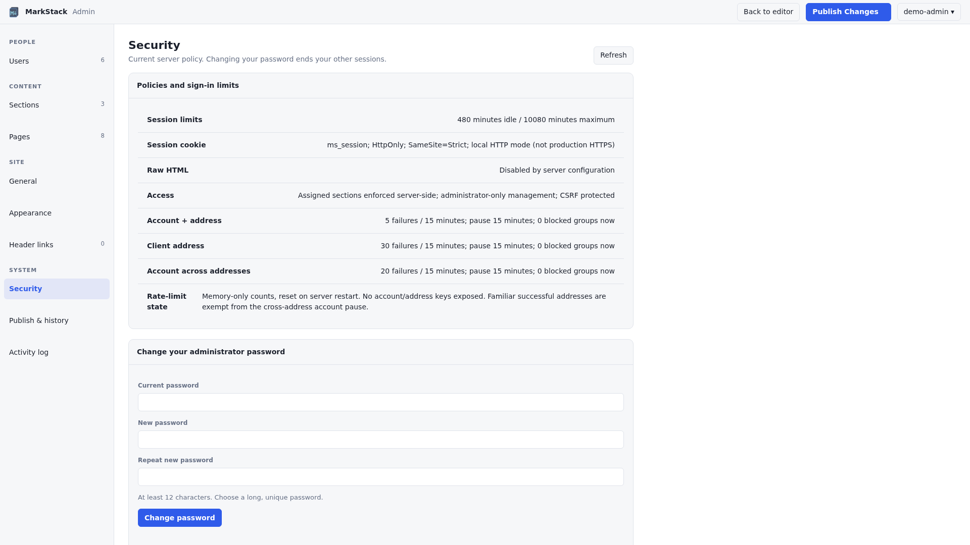Go to Appearance settings
The image size is (970, 545).
pyautogui.click(x=57, y=213)
